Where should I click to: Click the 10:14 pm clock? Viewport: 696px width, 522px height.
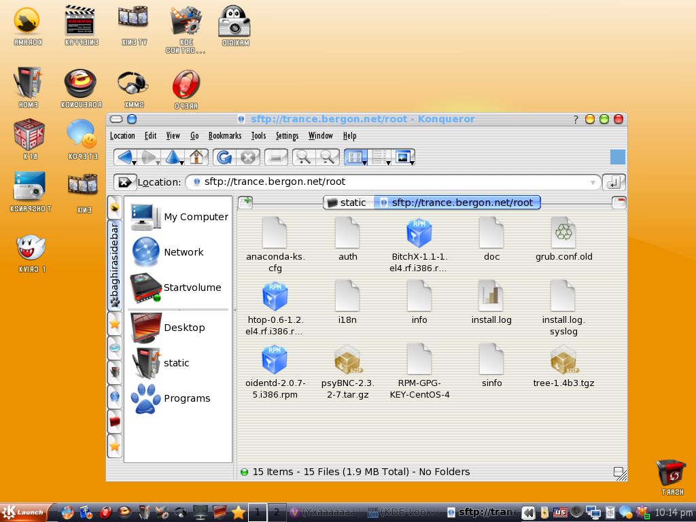(674, 512)
